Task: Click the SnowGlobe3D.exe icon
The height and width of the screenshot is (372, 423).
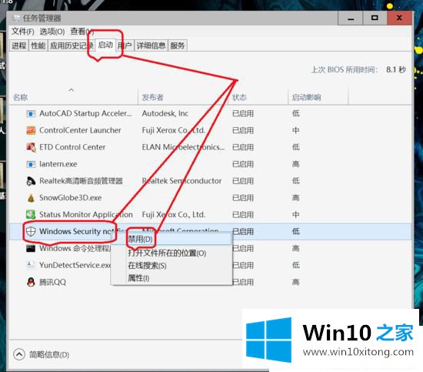Action: coord(31,198)
